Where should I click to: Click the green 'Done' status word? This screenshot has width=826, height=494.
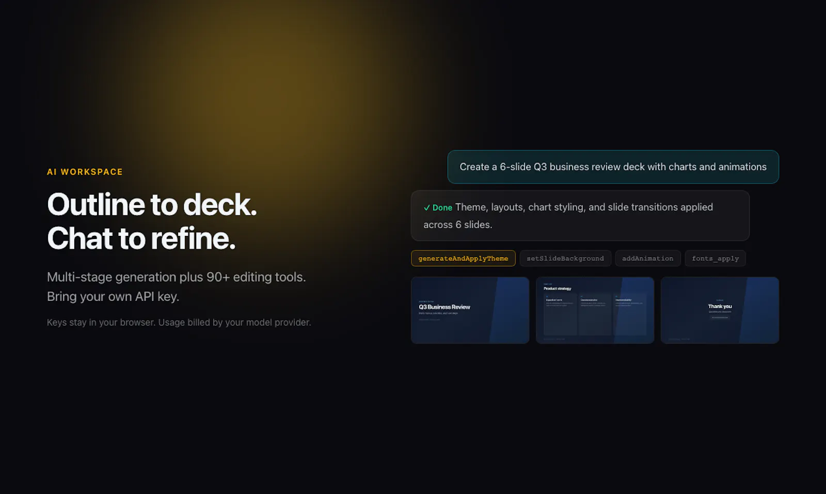click(x=442, y=208)
